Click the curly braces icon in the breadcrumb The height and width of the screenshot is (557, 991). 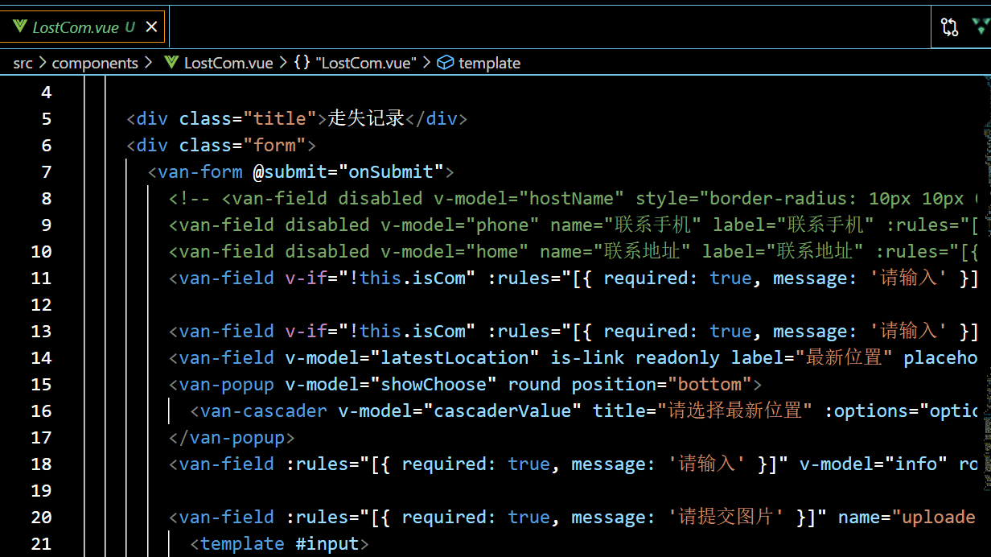click(302, 63)
